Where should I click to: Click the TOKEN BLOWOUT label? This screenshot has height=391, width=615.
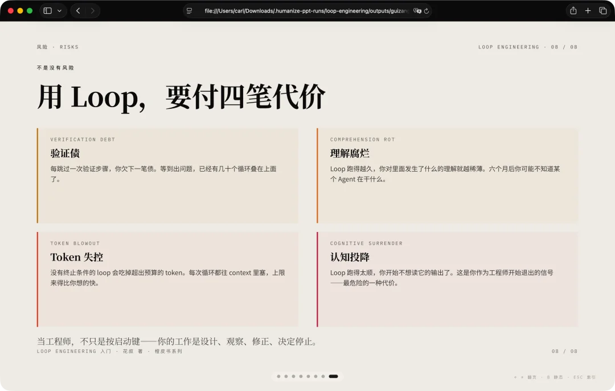pyautogui.click(x=75, y=243)
